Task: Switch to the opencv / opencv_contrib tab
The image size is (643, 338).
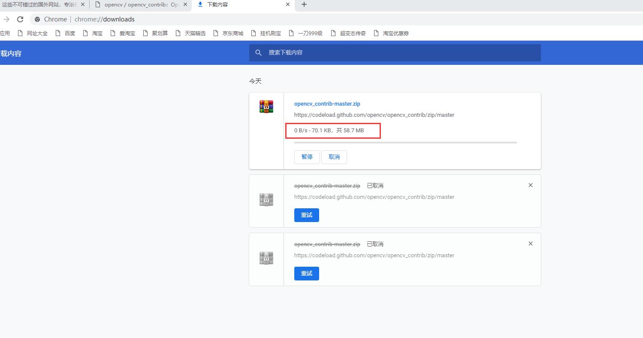Action: pyautogui.click(x=142, y=4)
